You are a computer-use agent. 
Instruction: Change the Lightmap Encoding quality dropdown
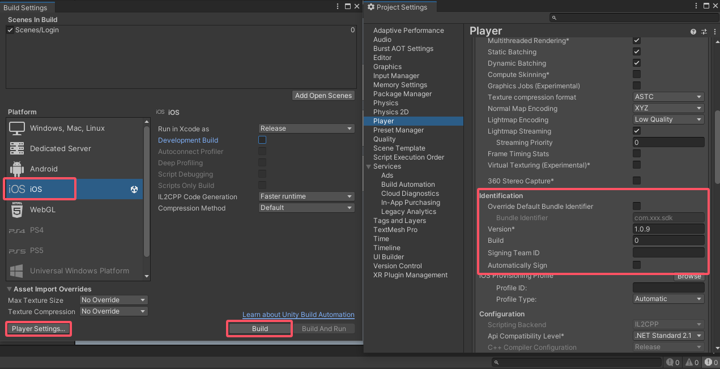click(x=668, y=119)
